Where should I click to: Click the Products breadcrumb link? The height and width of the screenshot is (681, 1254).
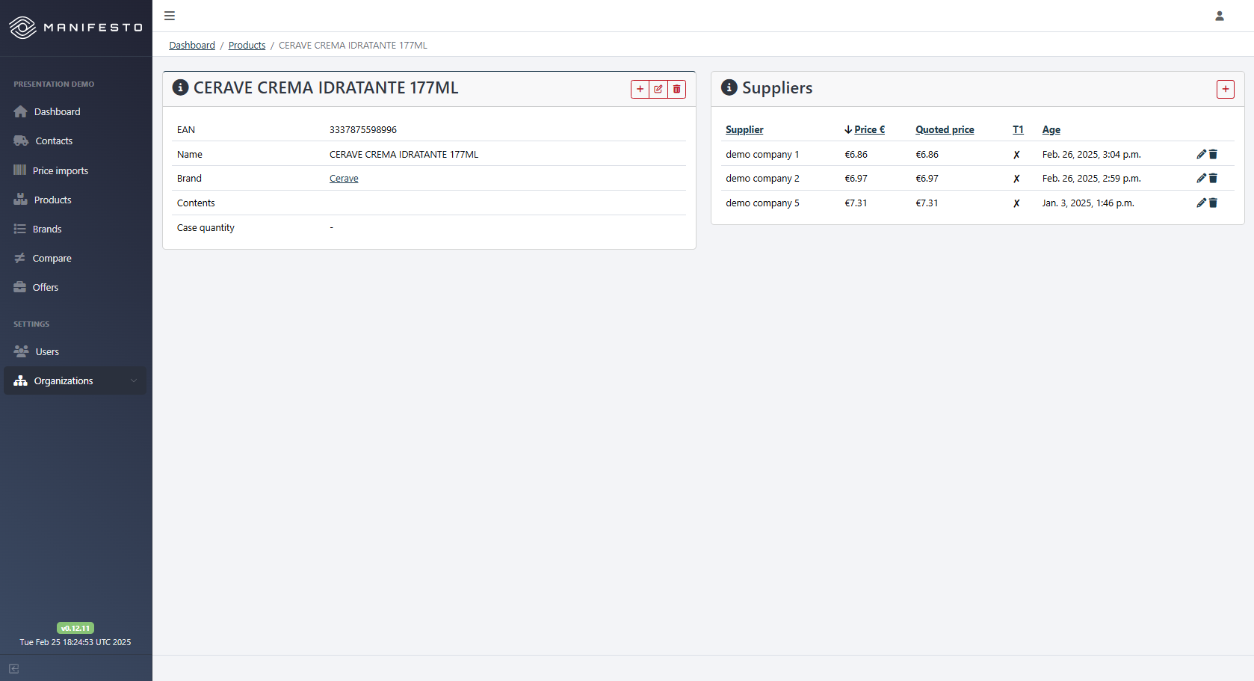tap(247, 46)
